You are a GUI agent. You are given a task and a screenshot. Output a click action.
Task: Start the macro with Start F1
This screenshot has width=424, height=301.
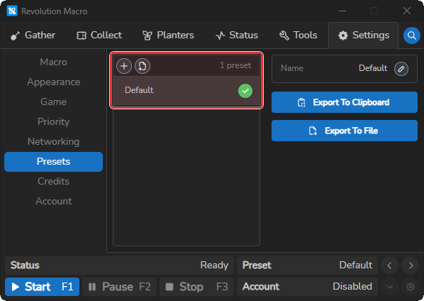tap(42, 287)
